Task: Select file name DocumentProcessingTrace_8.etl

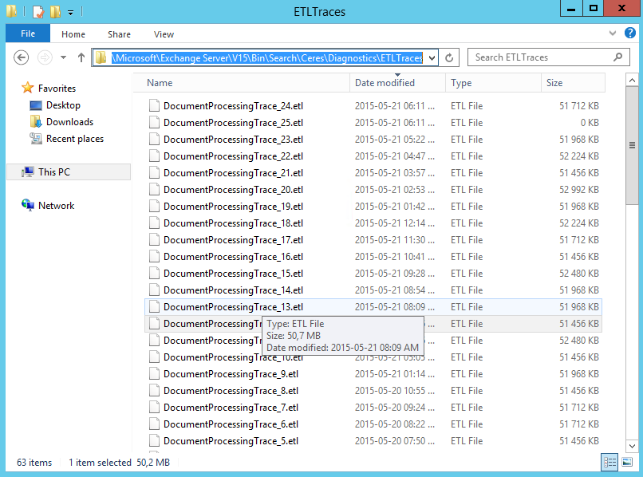Action: click(x=231, y=391)
